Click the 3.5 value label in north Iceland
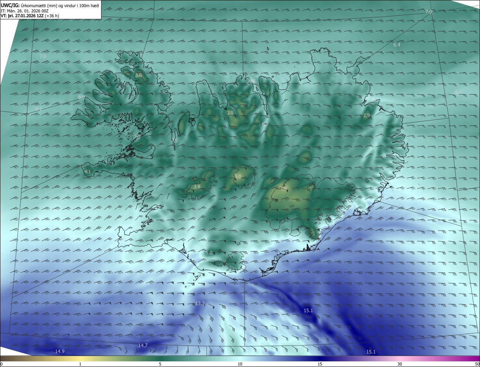 230,113
